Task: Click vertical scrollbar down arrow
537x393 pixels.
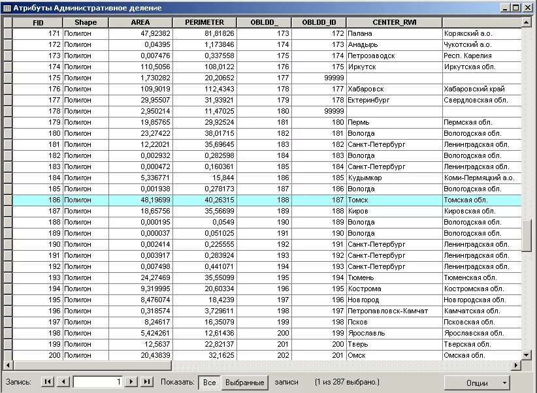Action: [x=527, y=355]
